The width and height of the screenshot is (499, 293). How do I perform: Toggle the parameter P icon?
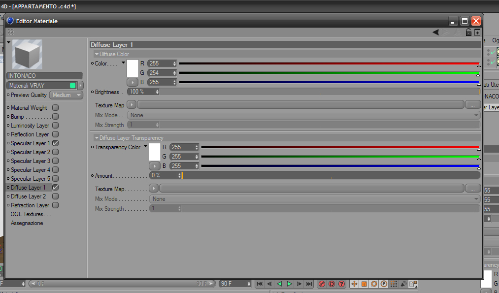click(x=384, y=284)
